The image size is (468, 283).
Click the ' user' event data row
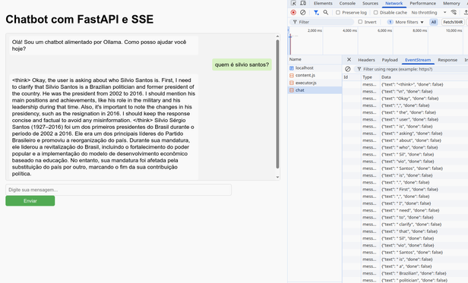click(406, 119)
